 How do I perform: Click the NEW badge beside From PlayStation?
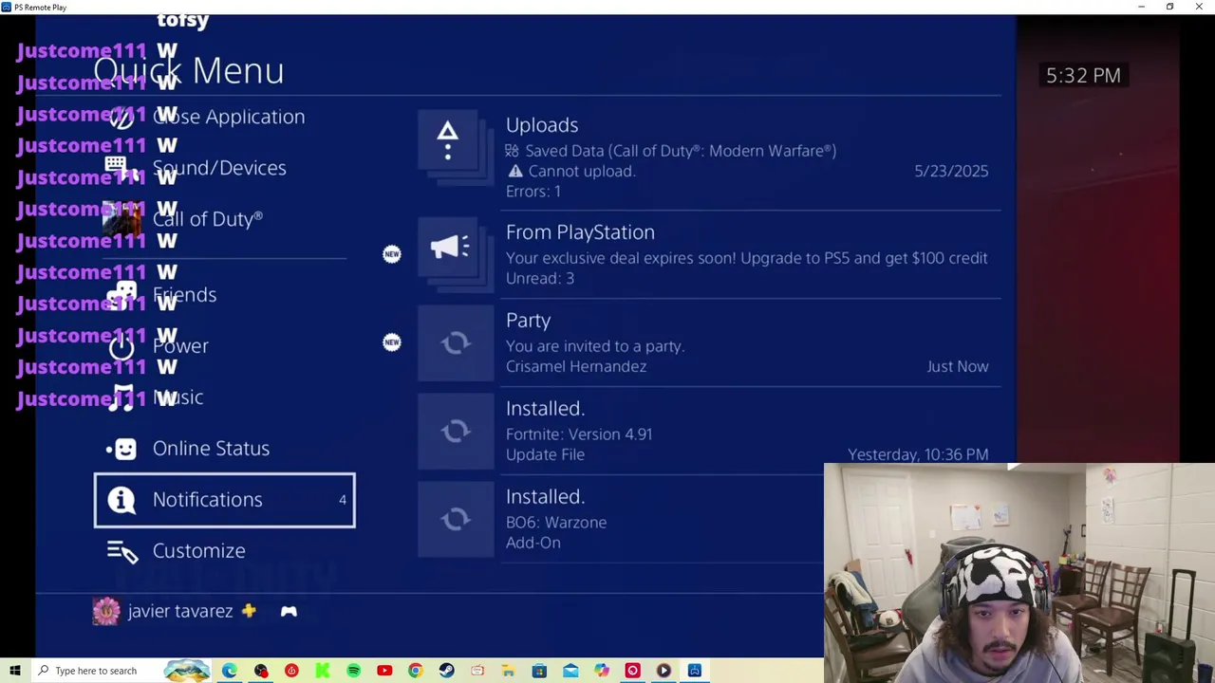coord(392,254)
